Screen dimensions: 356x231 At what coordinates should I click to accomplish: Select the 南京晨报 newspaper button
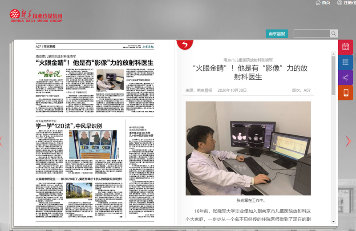coord(277,34)
